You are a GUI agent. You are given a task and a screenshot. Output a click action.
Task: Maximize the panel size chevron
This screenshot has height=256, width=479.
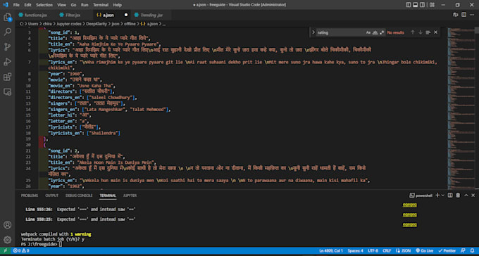coord(466,196)
